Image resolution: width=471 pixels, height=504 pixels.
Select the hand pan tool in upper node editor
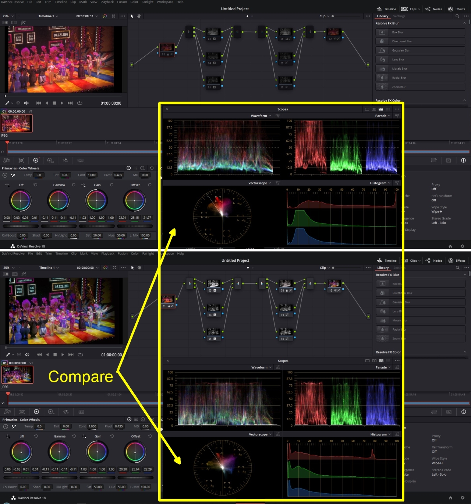point(139,16)
